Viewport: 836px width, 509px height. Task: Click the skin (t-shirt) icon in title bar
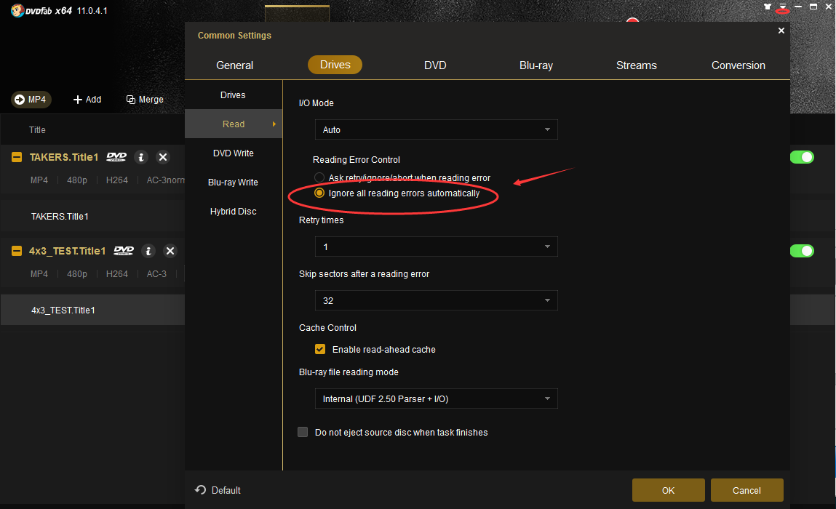click(768, 7)
